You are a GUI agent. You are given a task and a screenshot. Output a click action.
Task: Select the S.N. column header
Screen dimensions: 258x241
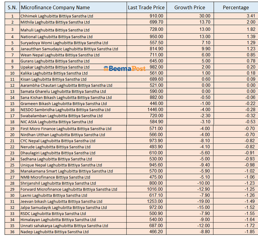click(12, 7)
